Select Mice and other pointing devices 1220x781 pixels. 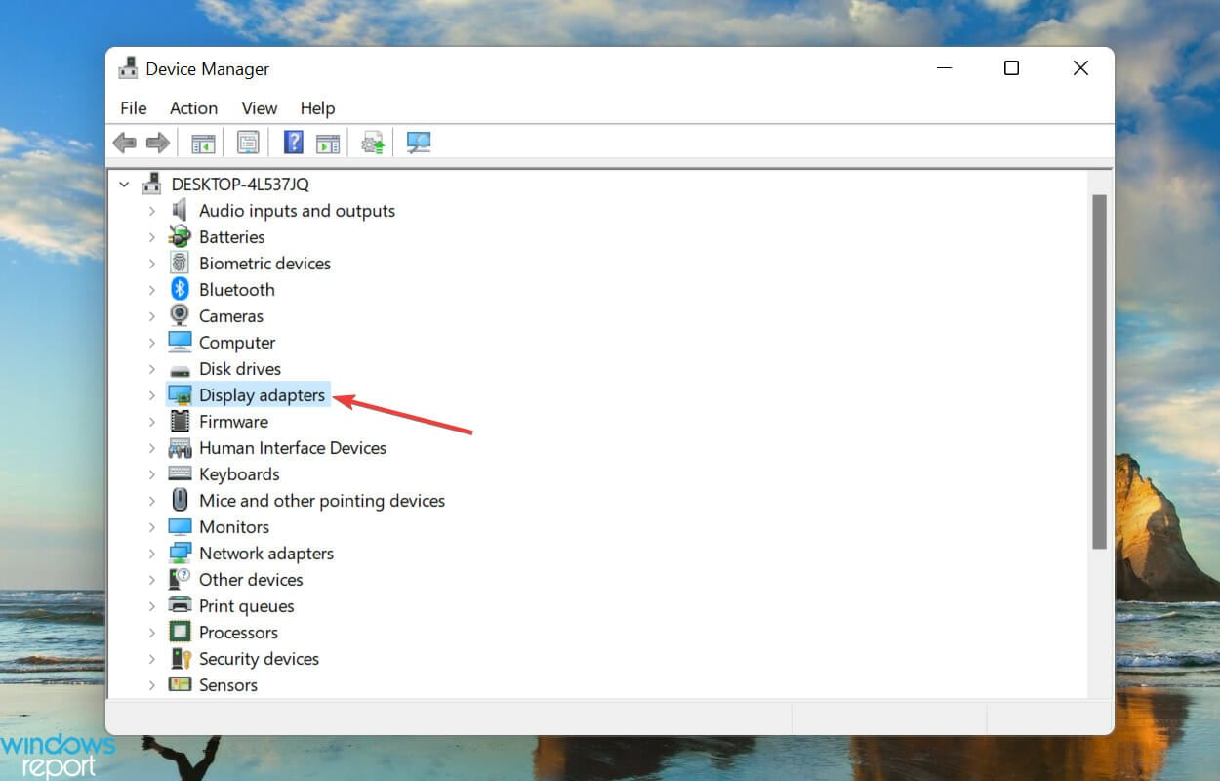pyautogui.click(x=322, y=501)
